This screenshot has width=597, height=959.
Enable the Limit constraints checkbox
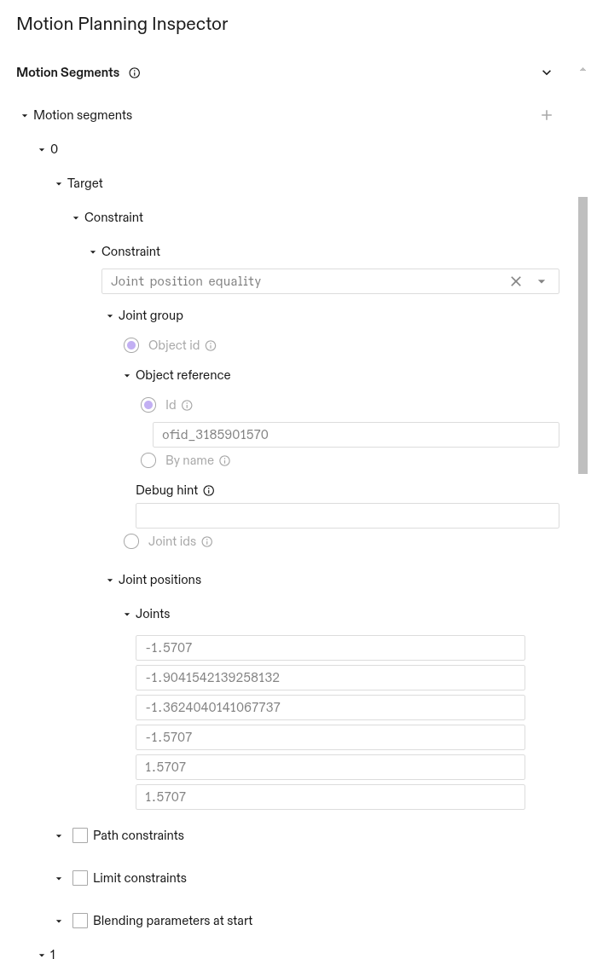pos(80,878)
